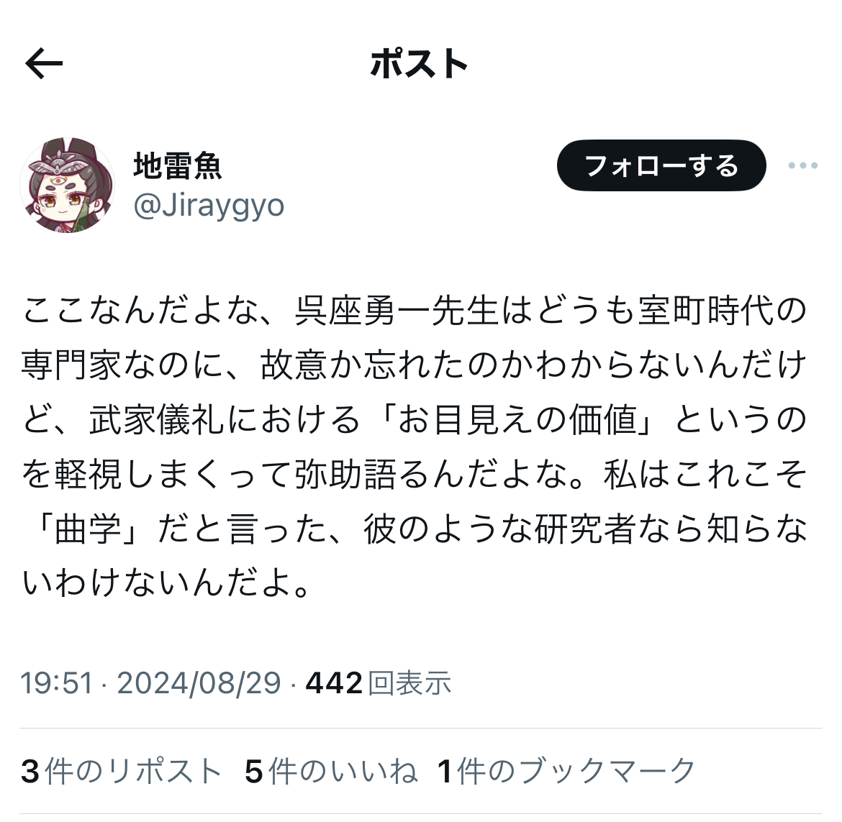Click the word 室町時代 in the post
842x822 pixels.
[705, 311]
